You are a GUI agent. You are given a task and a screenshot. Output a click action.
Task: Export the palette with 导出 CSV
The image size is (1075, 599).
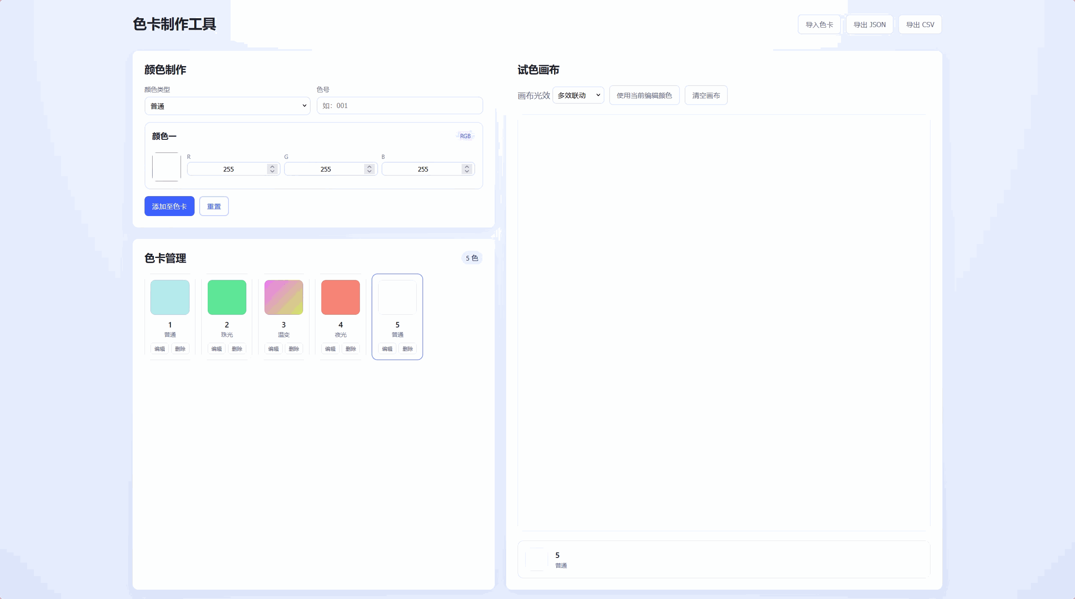[x=920, y=25]
